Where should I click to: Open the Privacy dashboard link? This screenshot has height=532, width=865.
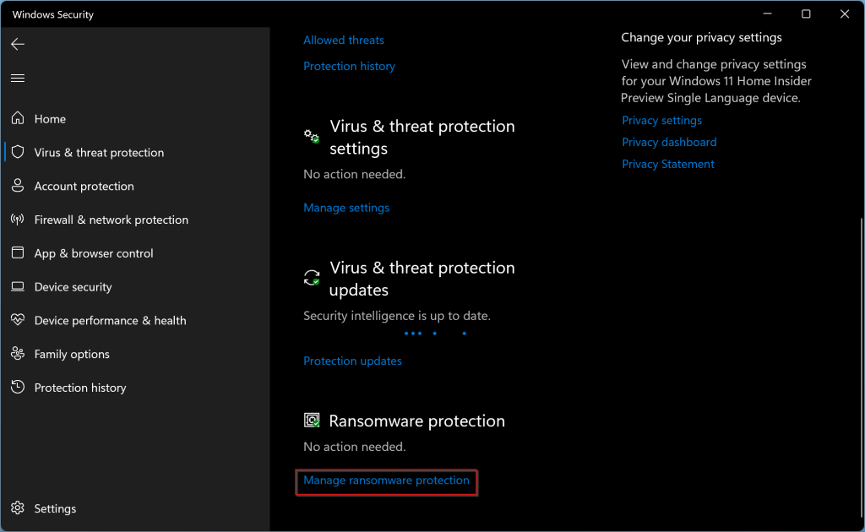coord(669,142)
